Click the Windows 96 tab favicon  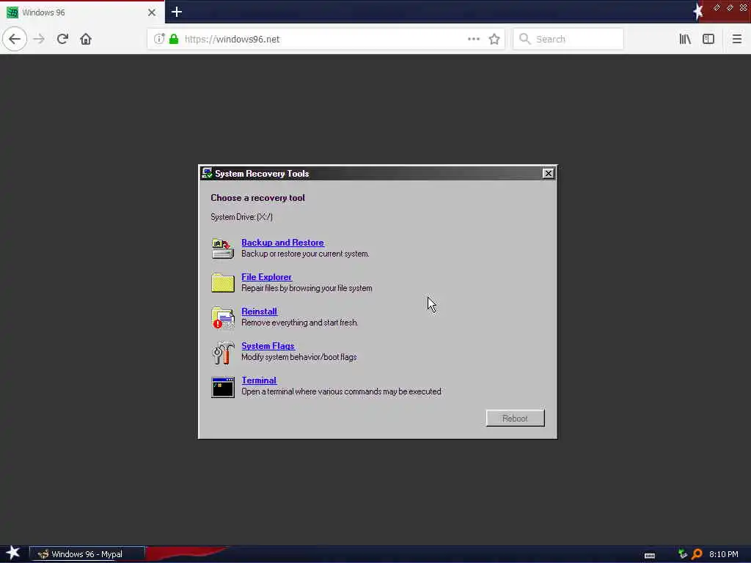12,12
